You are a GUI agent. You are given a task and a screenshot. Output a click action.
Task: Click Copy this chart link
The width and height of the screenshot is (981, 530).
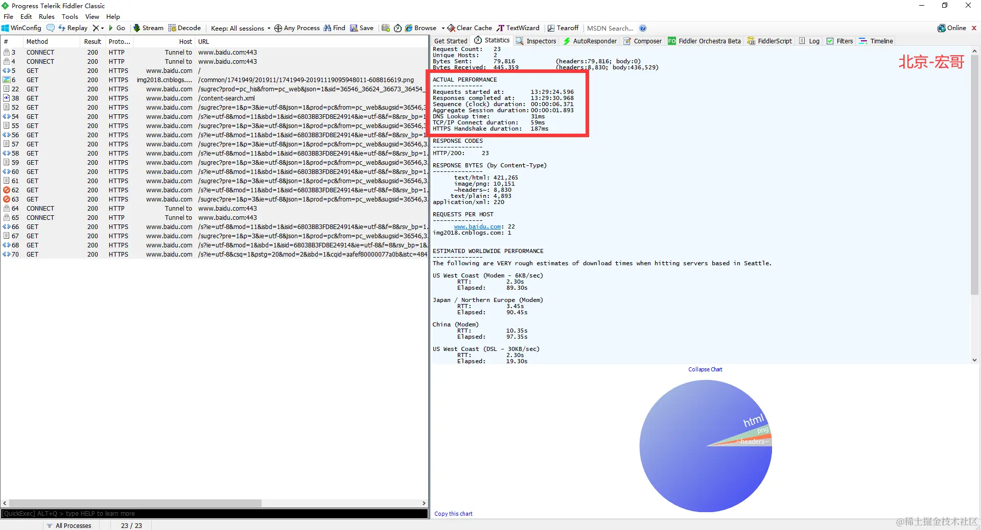(453, 514)
